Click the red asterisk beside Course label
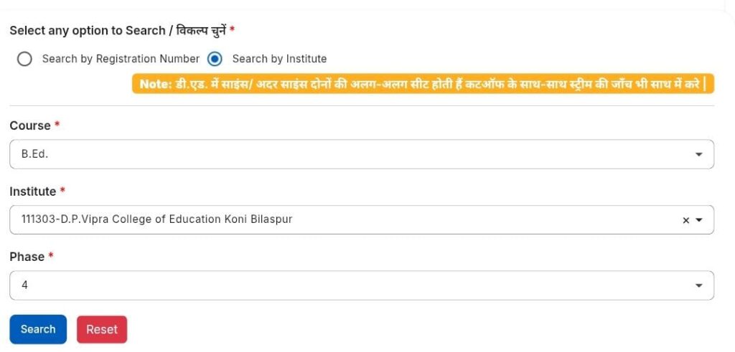Image resolution: width=735 pixels, height=352 pixels. [x=57, y=125]
